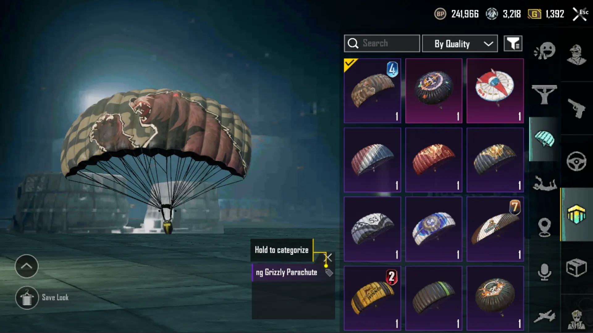
Task: Dismiss the Hold to categorize tooltip
Action: tap(328, 257)
